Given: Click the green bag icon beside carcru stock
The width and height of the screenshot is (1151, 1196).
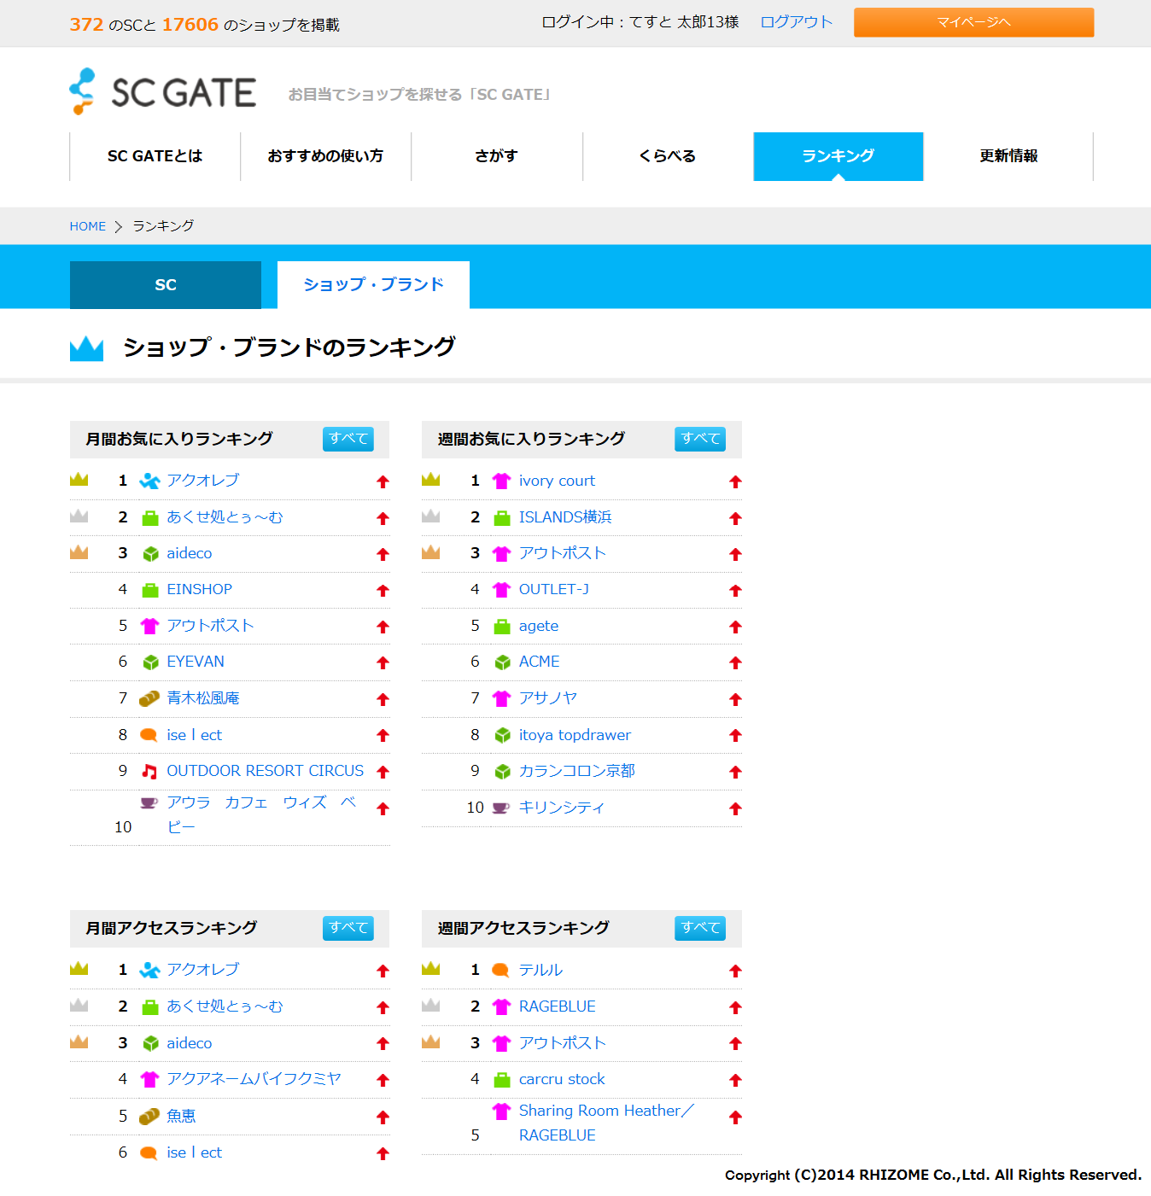Looking at the screenshot, I should click(502, 1080).
